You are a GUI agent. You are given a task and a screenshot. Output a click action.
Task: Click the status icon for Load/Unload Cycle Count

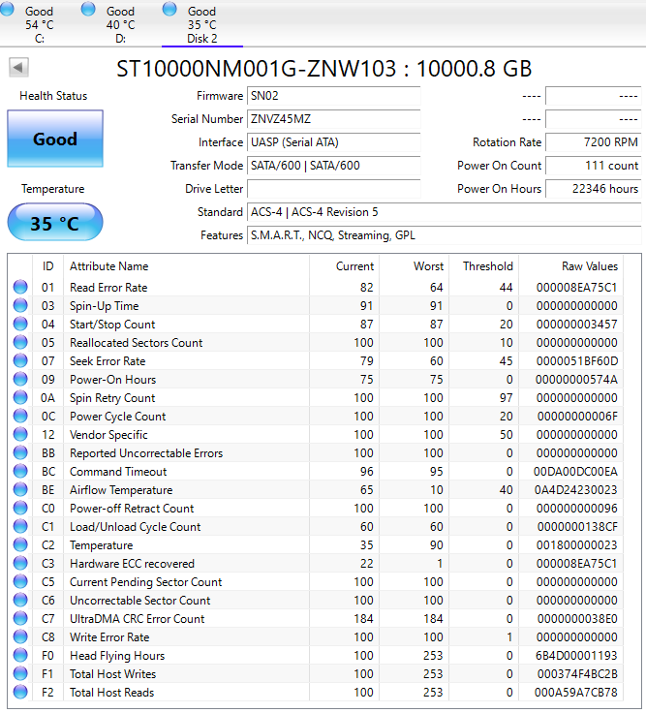click(x=20, y=526)
